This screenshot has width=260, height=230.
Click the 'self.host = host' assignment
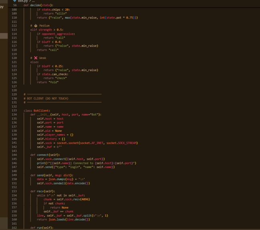point(50,119)
